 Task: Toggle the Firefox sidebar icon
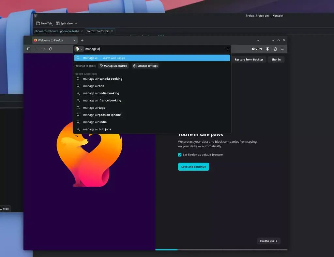28,49
